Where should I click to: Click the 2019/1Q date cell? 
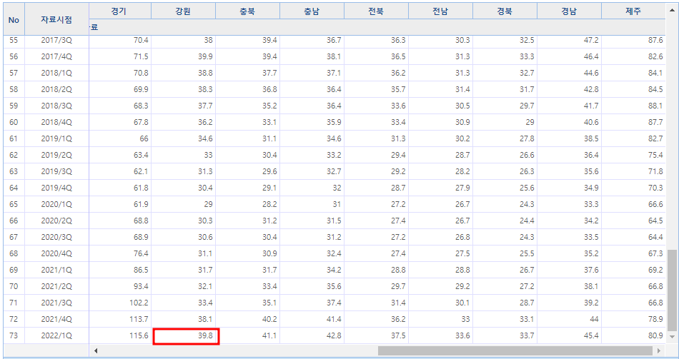point(56,139)
